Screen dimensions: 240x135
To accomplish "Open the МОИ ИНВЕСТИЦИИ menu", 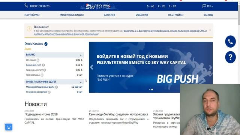I will (x=72, y=15).
